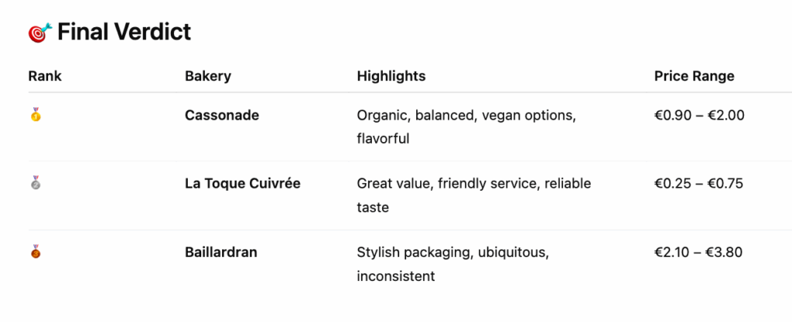
Task: Click the Price Range column header
Action: 695,76
